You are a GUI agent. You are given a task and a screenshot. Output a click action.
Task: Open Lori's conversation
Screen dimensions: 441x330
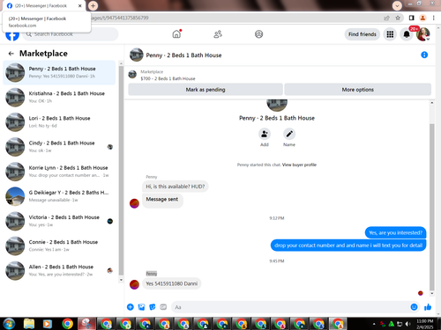pos(59,122)
